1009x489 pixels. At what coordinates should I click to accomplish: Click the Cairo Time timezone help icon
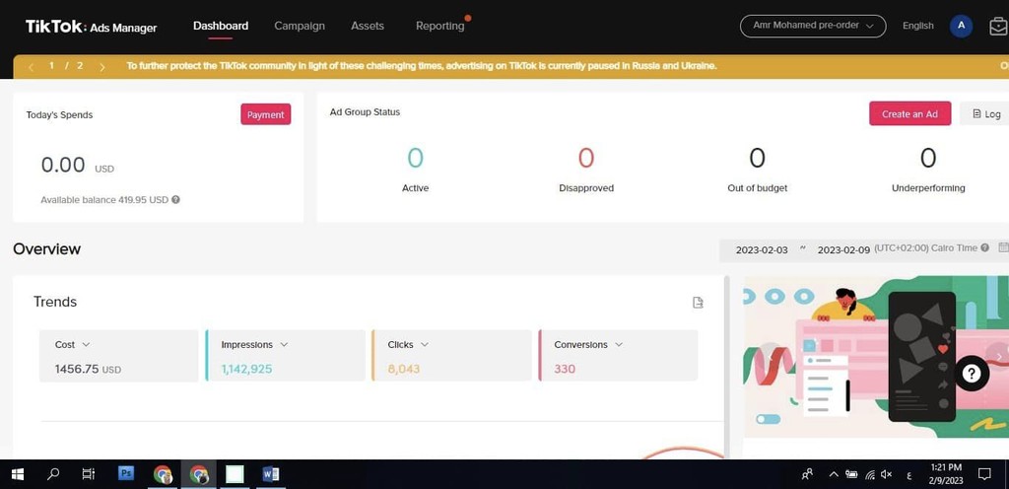click(x=984, y=247)
